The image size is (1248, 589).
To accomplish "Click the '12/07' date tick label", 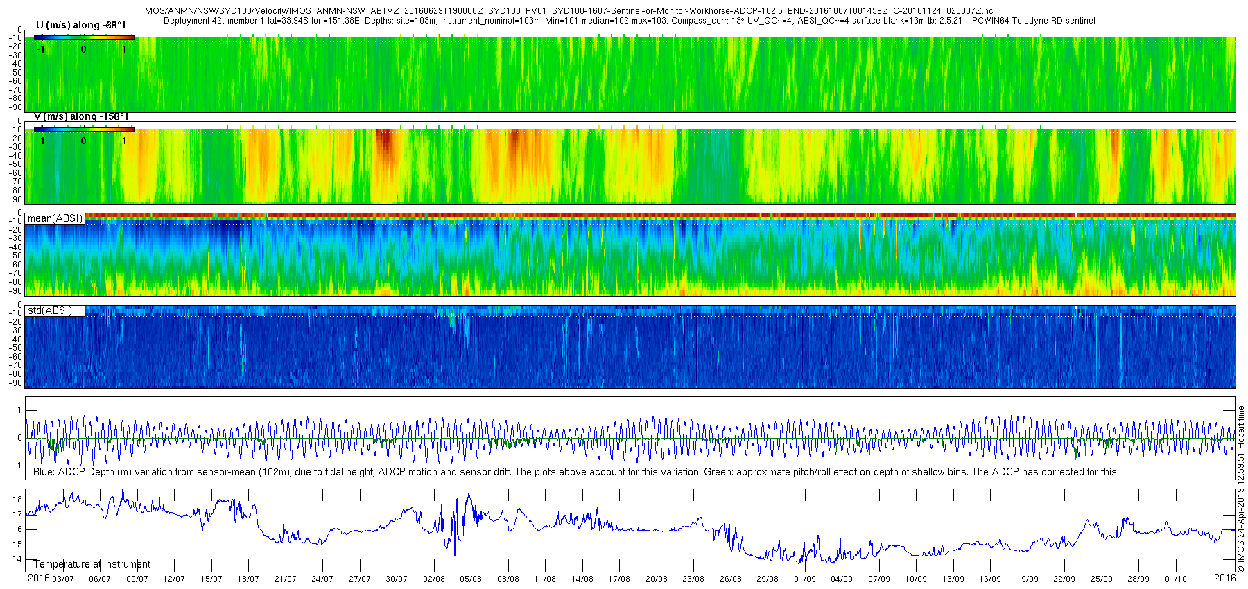I will point(174,579).
